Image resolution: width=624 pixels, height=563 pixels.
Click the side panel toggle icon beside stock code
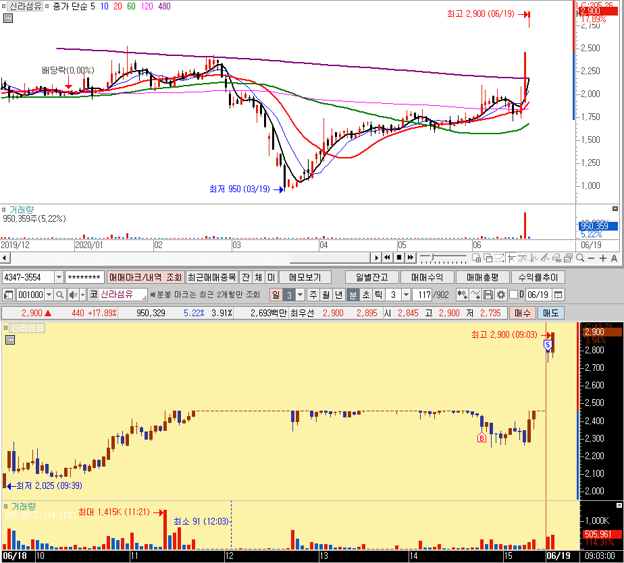point(8,295)
